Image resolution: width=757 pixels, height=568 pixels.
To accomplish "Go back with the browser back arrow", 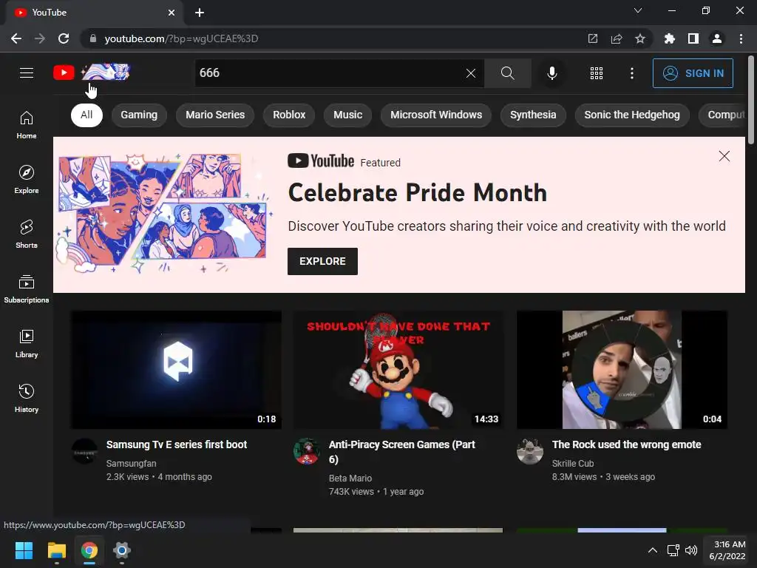I will coord(16,38).
